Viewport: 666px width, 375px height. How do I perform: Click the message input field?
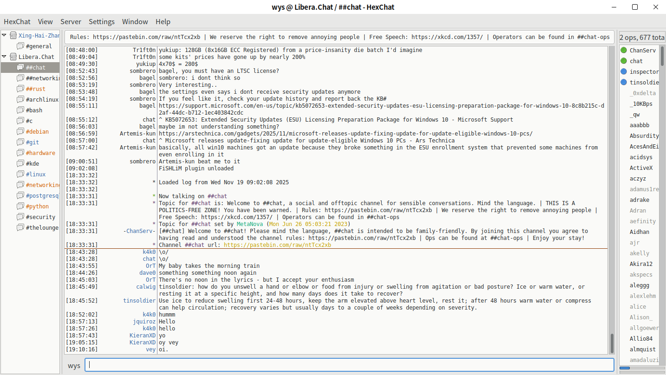[x=349, y=365]
